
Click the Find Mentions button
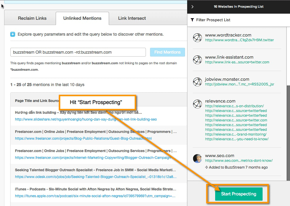coord(167,52)
